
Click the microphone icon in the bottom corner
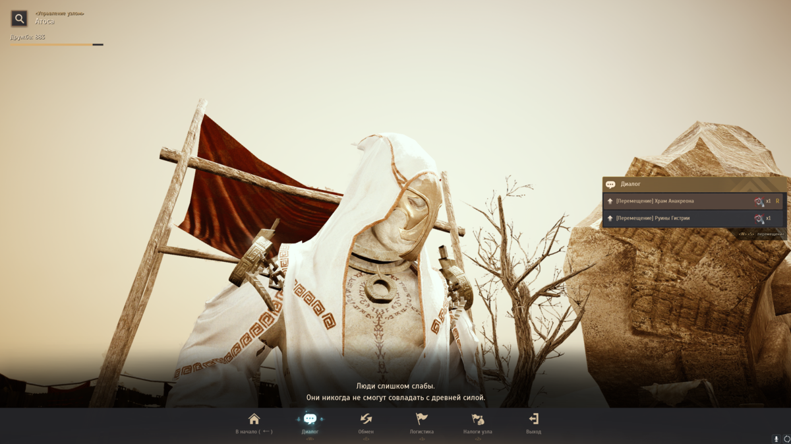click(x=776, y=439)
